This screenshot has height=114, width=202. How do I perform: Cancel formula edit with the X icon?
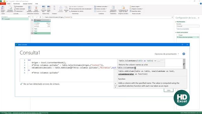coord(33,17)
